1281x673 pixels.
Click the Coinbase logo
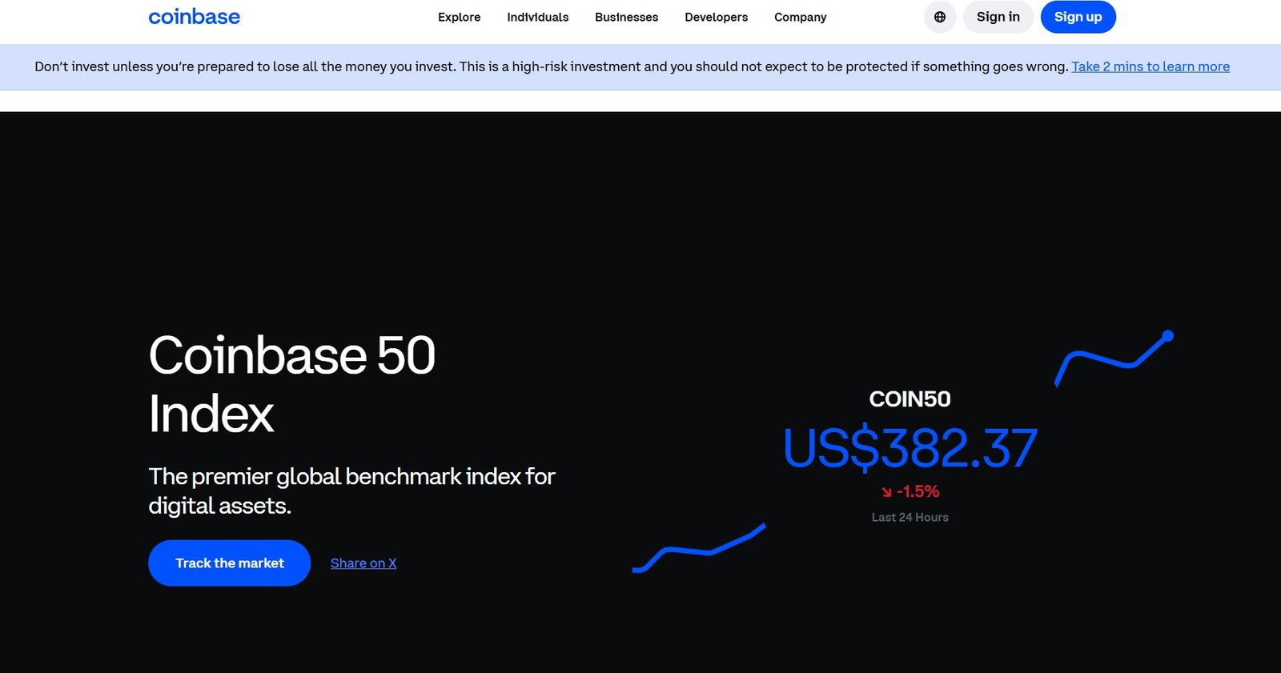coord(194,17)
